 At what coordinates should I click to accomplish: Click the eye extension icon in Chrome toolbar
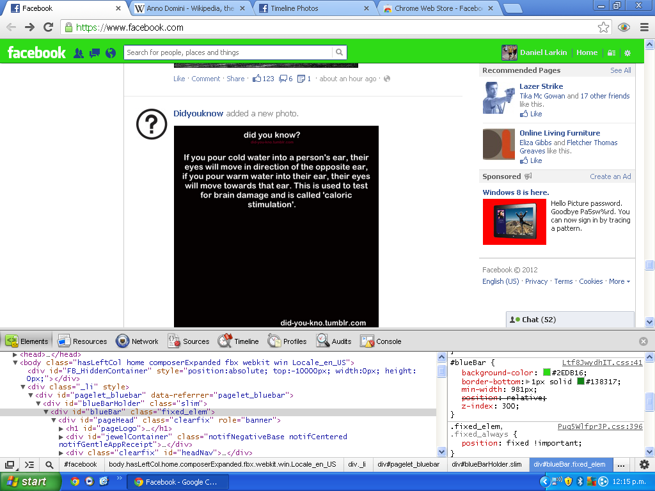tap(624, 27)
